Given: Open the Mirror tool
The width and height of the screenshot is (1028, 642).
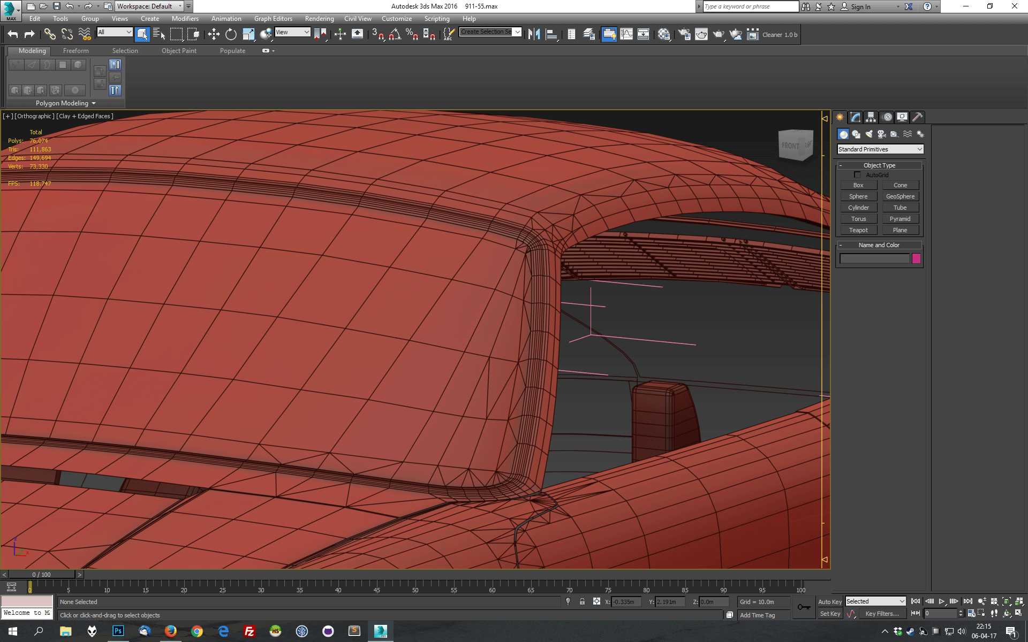Looking at the screenshot, I should pyautogui.click(x=534, y=35).
